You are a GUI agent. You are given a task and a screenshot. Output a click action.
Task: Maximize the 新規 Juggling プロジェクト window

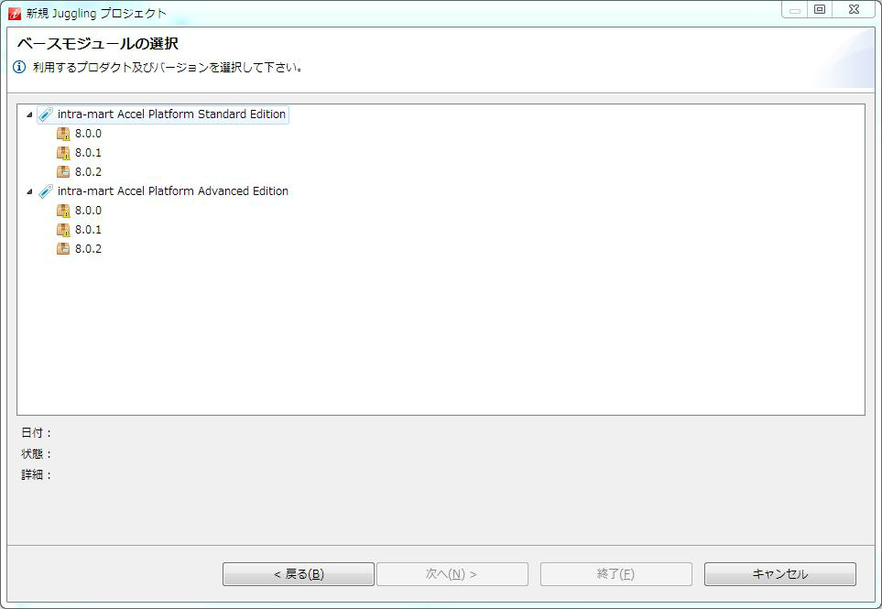[x=820, y=9]
